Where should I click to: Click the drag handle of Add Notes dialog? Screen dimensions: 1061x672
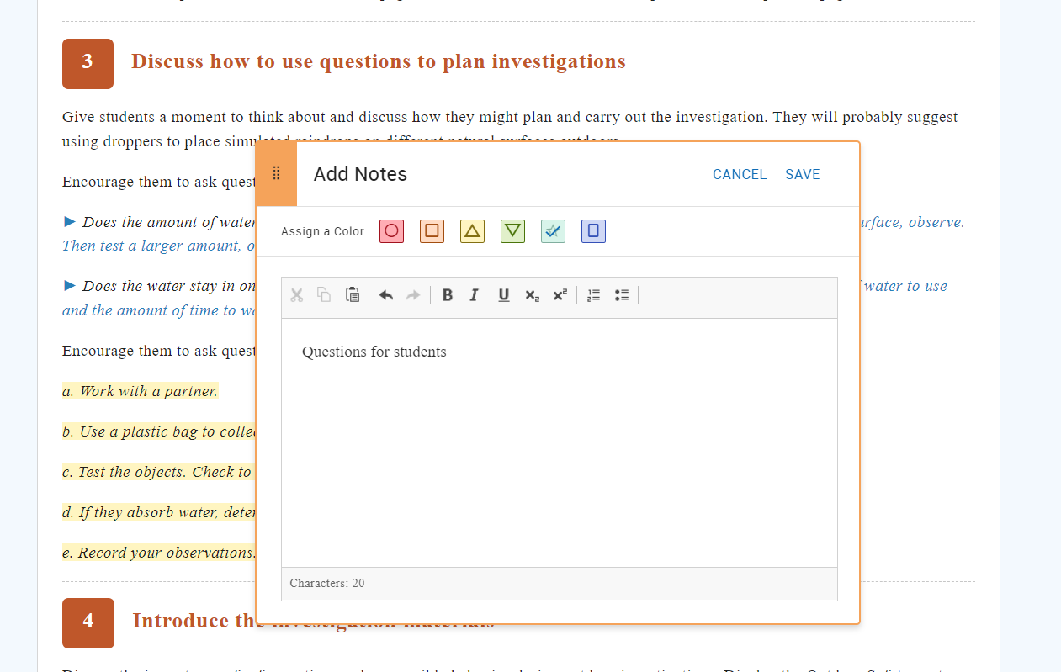277,173
